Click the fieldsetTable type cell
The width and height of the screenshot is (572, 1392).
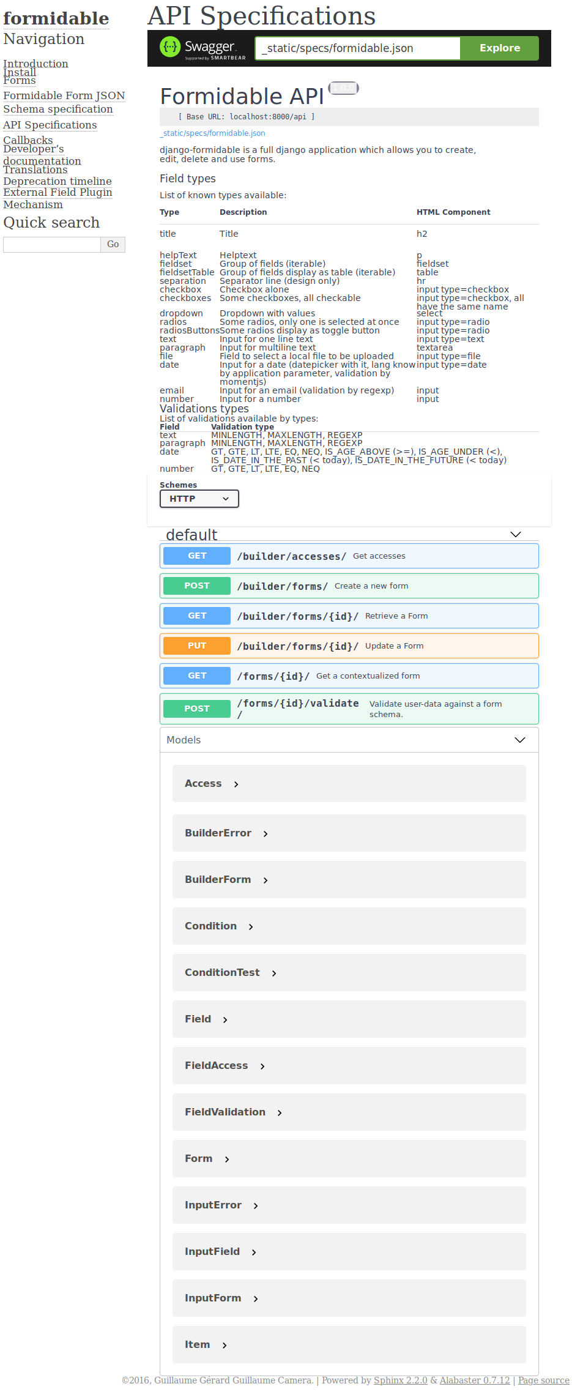(x=187, y=272)
